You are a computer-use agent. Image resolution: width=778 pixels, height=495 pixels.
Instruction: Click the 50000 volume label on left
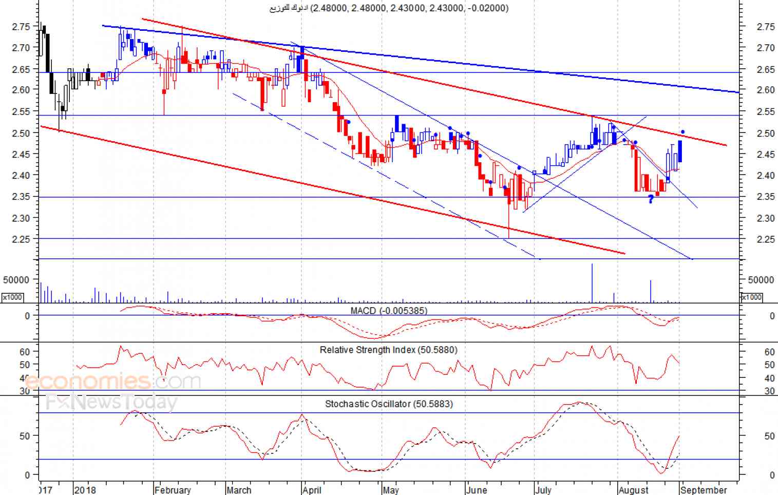(x=16, y=280)
